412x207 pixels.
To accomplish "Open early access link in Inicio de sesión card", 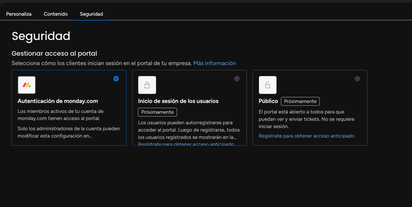I will (x=186, y=144).
